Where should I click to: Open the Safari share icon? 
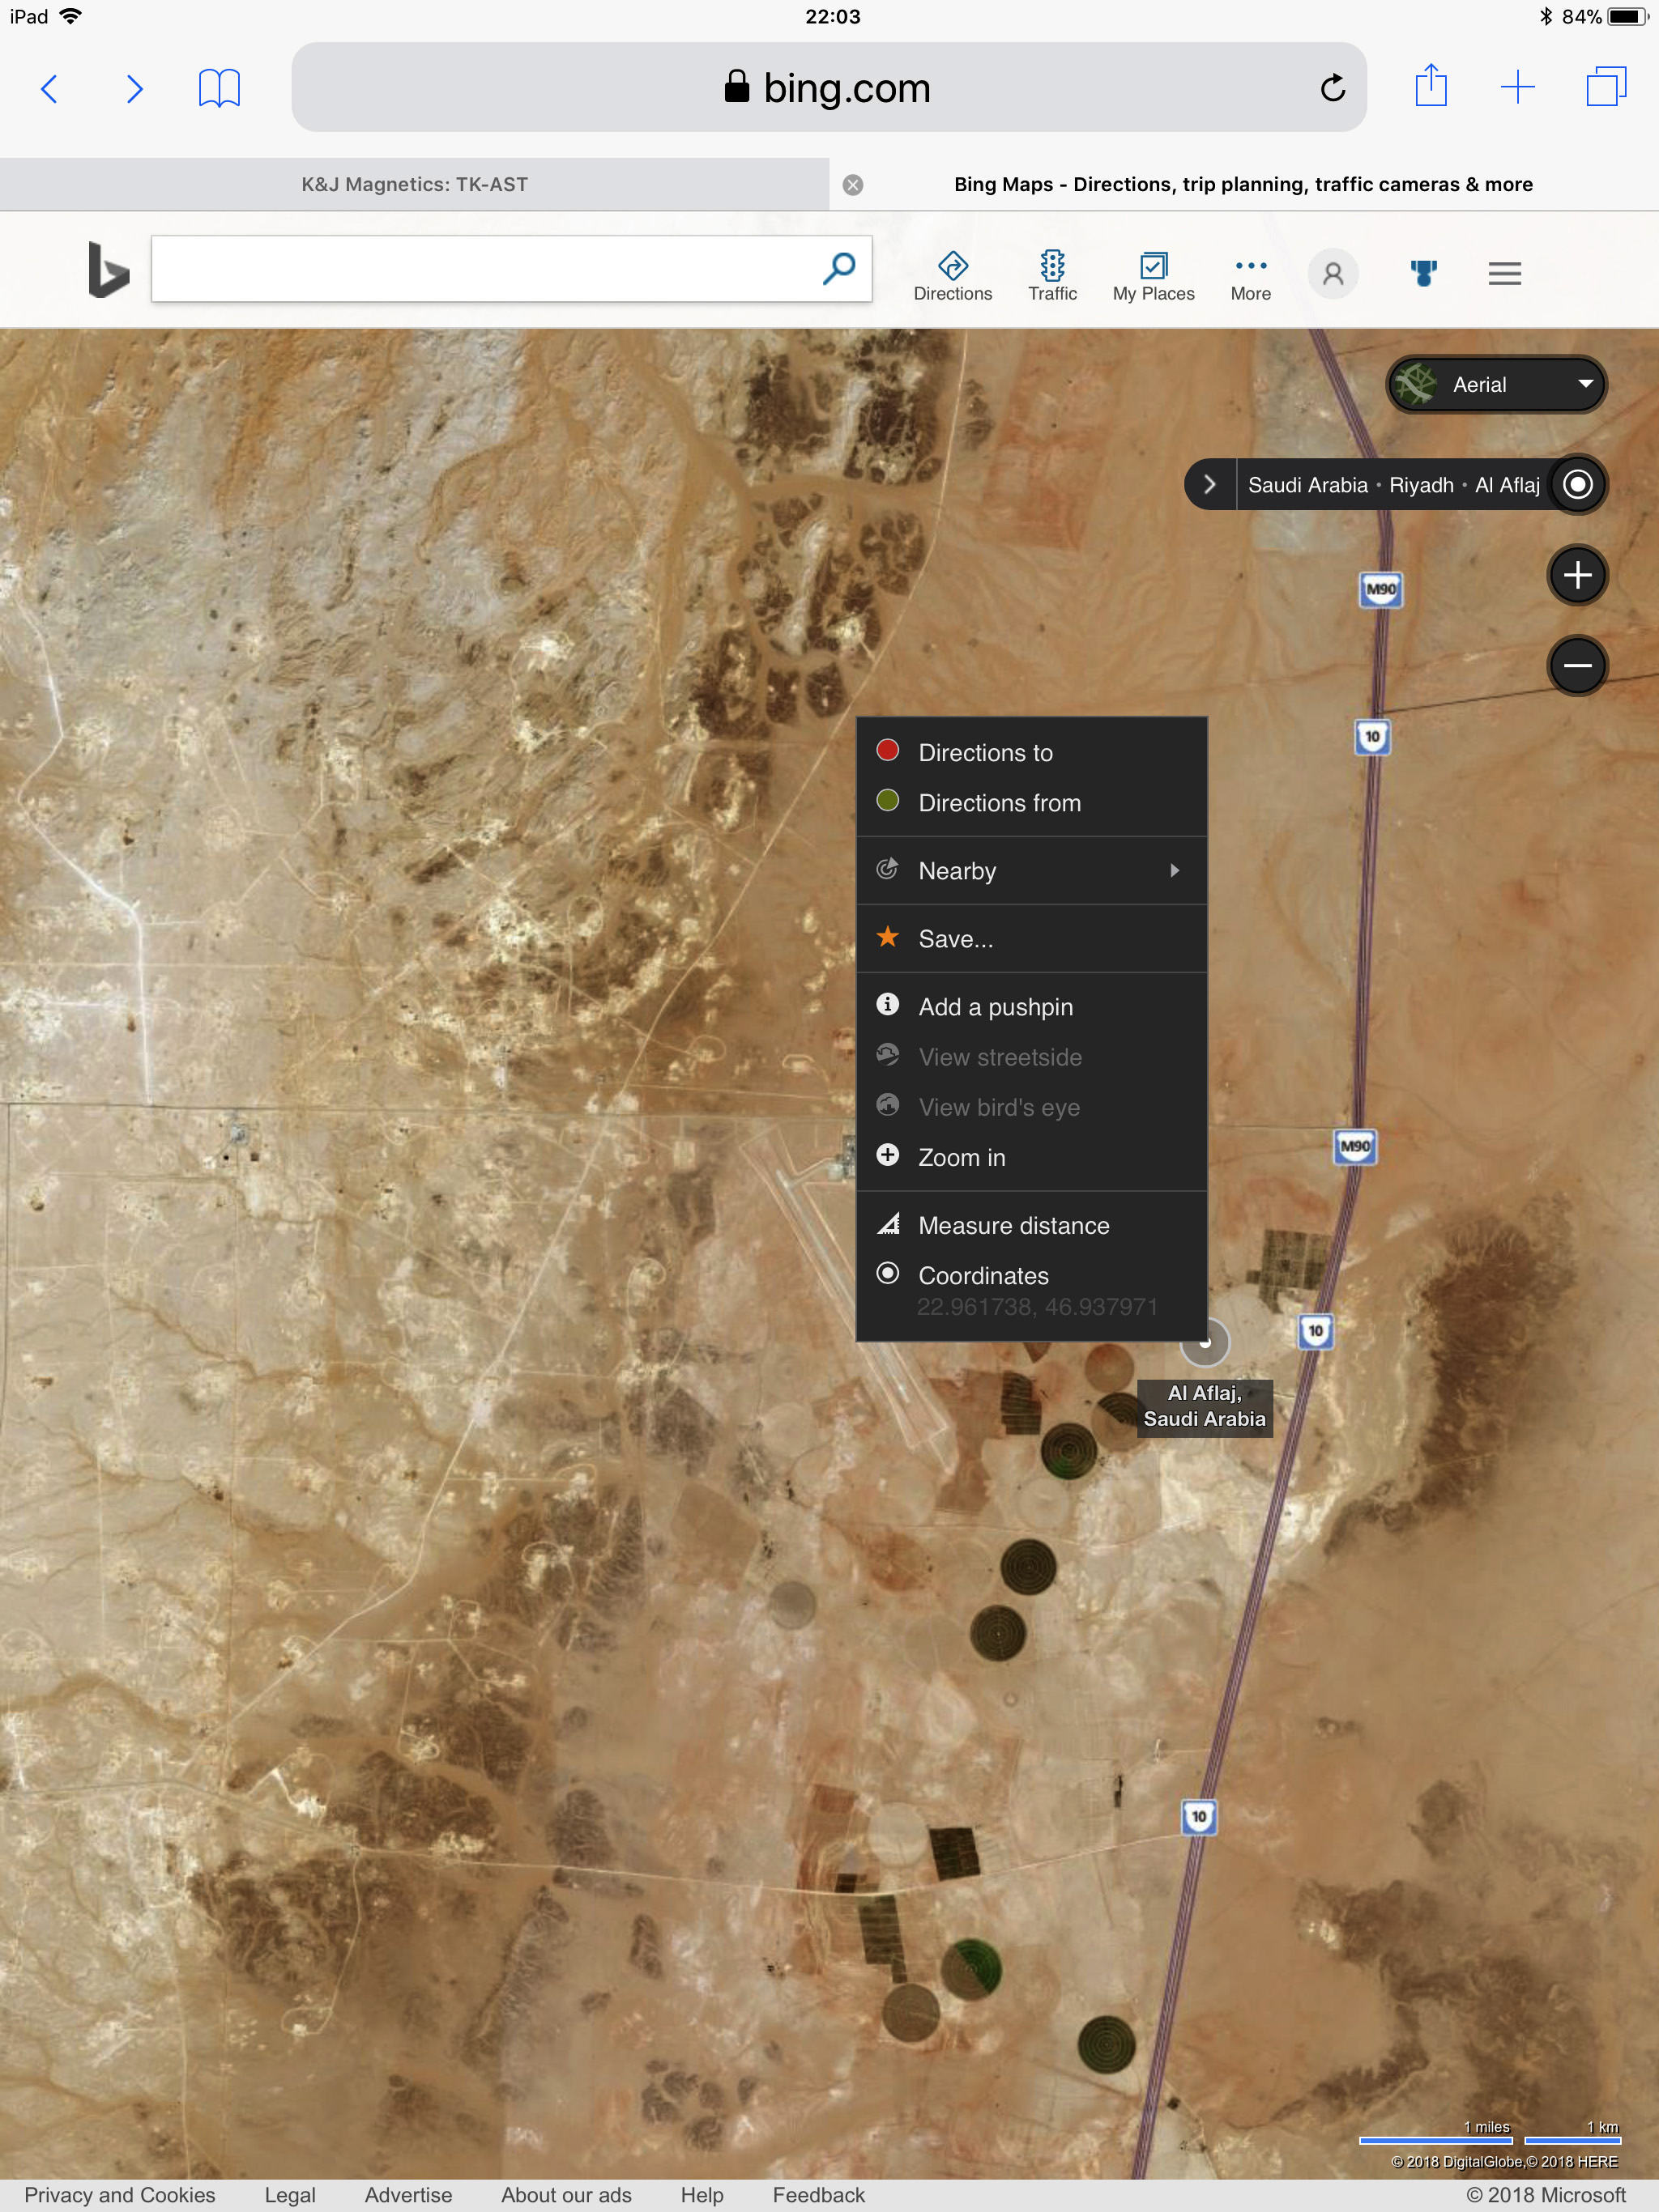click(1431, 86)
